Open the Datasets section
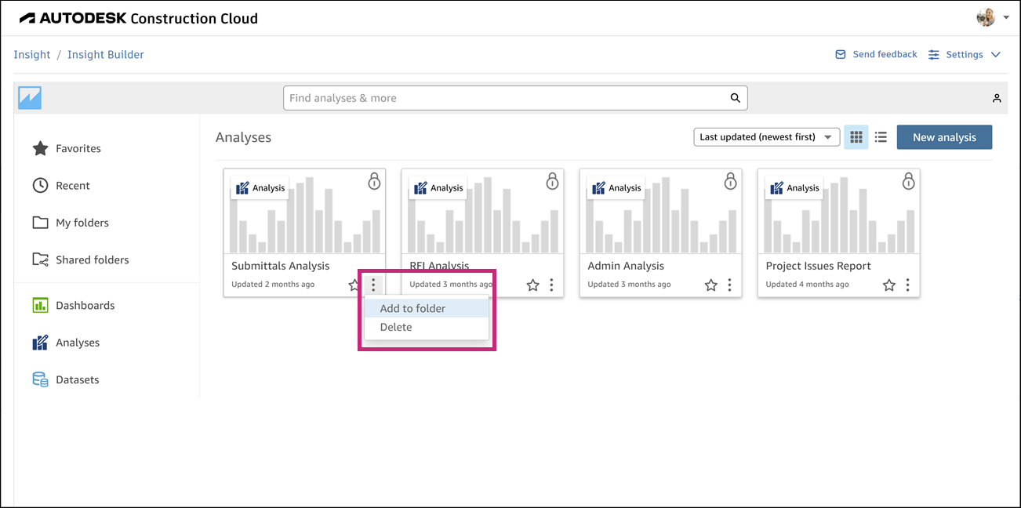This screenshot has height=508, width=1021. pos(77,379)
